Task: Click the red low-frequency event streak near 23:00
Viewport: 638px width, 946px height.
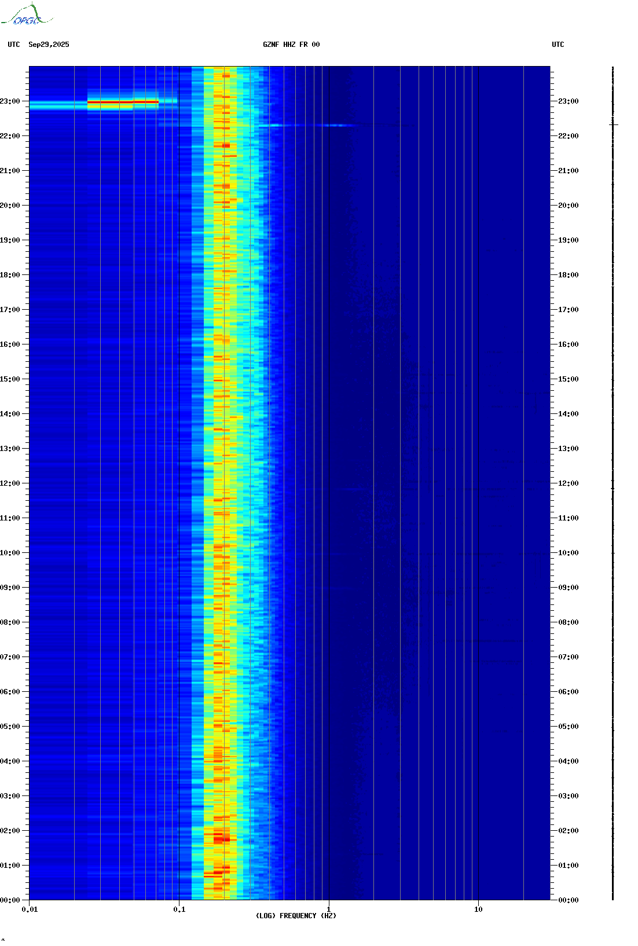Action: pos(123,102)
